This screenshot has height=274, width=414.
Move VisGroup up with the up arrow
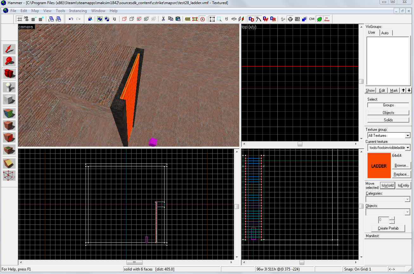pos(403,90)
